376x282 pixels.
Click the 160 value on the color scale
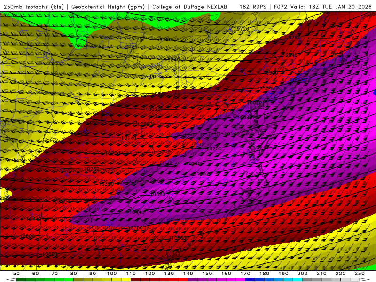tap(226, 274)
